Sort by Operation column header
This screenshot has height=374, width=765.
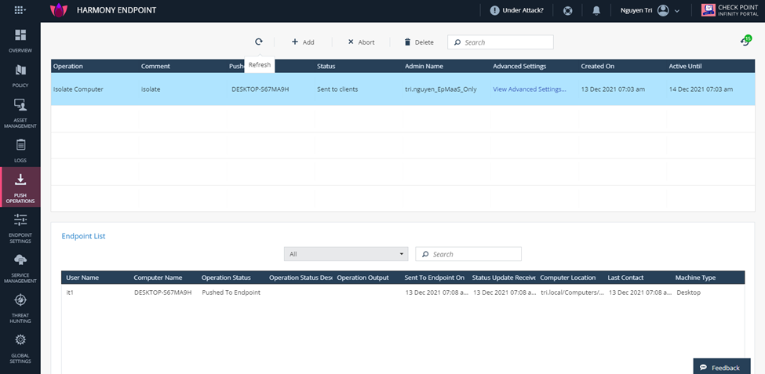pos(67,67)
